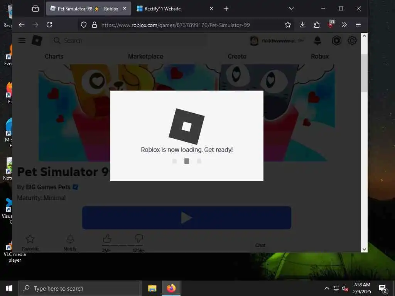The width and height of the screenshot is (395, 296).
Task: Click the taskbar search box
Action: pos(80,288)
